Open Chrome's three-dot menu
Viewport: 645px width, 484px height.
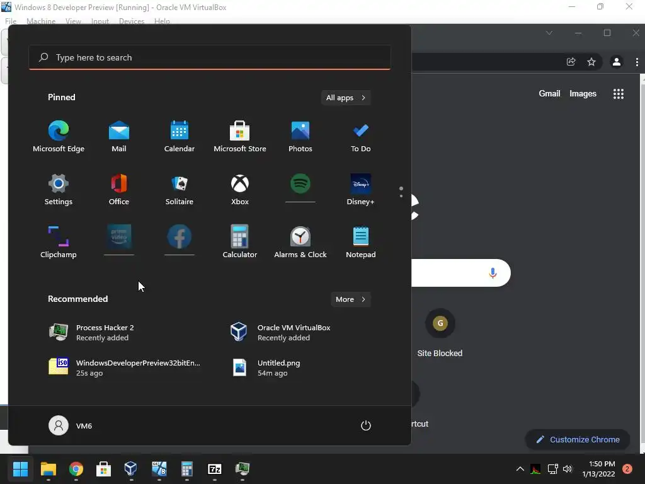(637, 62)
